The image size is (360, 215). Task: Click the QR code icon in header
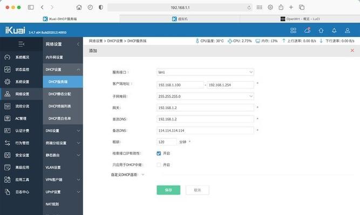(293, 31)
